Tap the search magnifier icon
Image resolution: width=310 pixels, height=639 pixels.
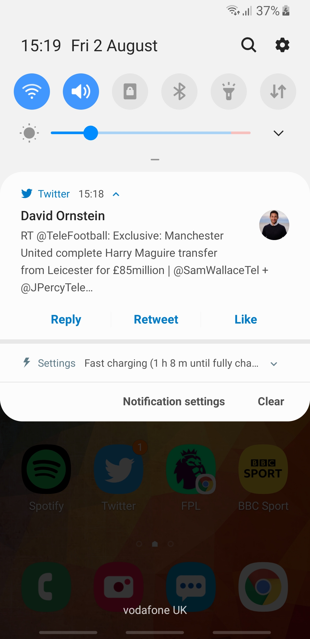(x=249, y=45)
